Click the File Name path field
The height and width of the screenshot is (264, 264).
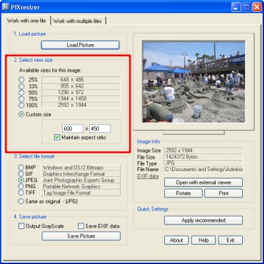tap(203, 170)
